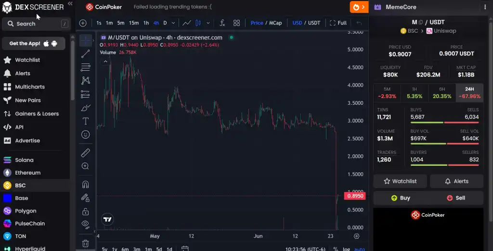Open chart layout grid icon

pyautogui.click(x=236, y=23)
